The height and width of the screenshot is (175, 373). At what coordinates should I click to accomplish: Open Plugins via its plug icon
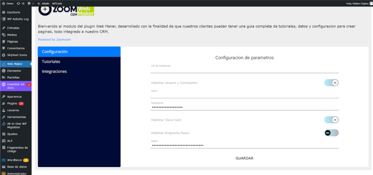[3, 104]
